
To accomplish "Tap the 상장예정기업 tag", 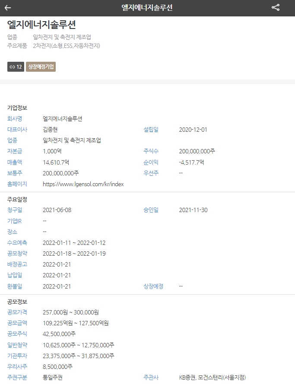I will coord(41,67).
